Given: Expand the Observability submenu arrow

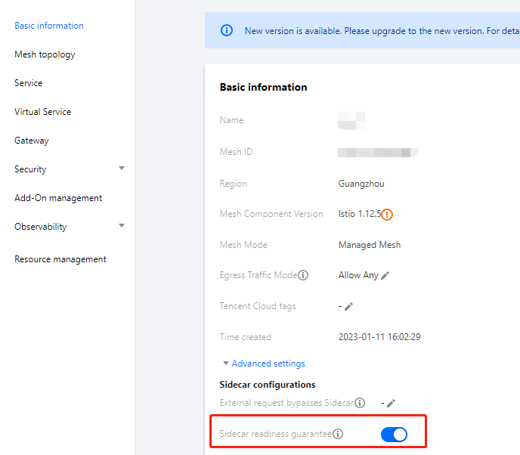Looking at the screenshot, I should [x=122, y=226].
